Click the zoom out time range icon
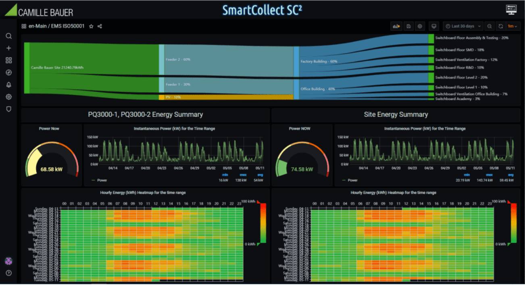This screenshot has height=285, width=525. (489, 26)
